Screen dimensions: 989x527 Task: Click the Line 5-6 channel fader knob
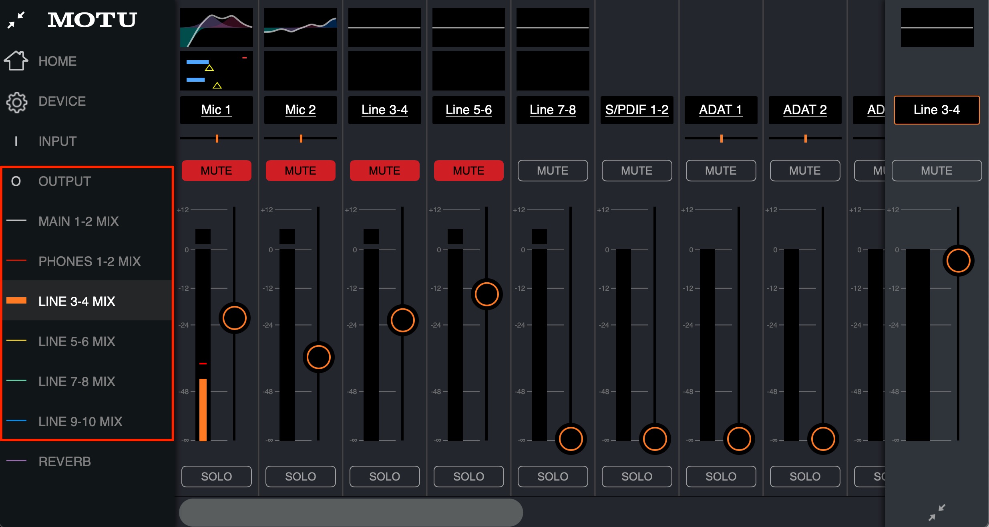point(486,294)
